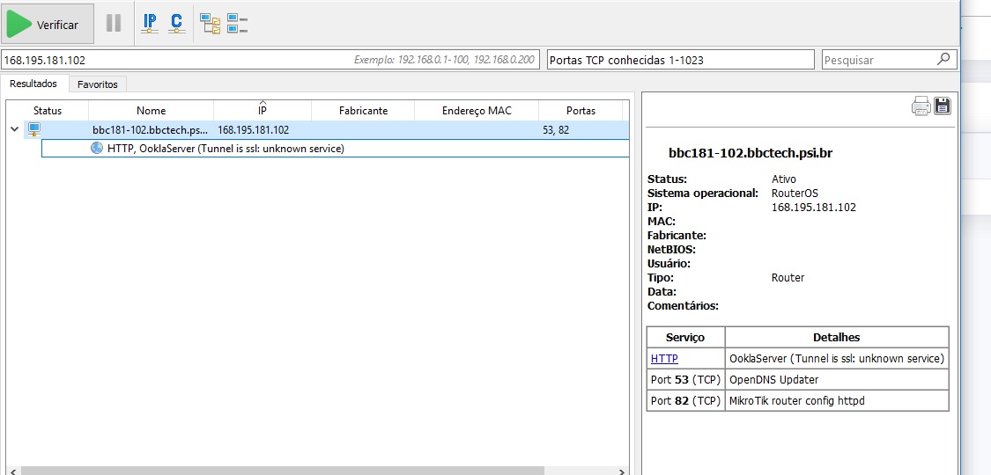Click the ports cell 53, 82

pyautogui.click(x=556, y=130)
